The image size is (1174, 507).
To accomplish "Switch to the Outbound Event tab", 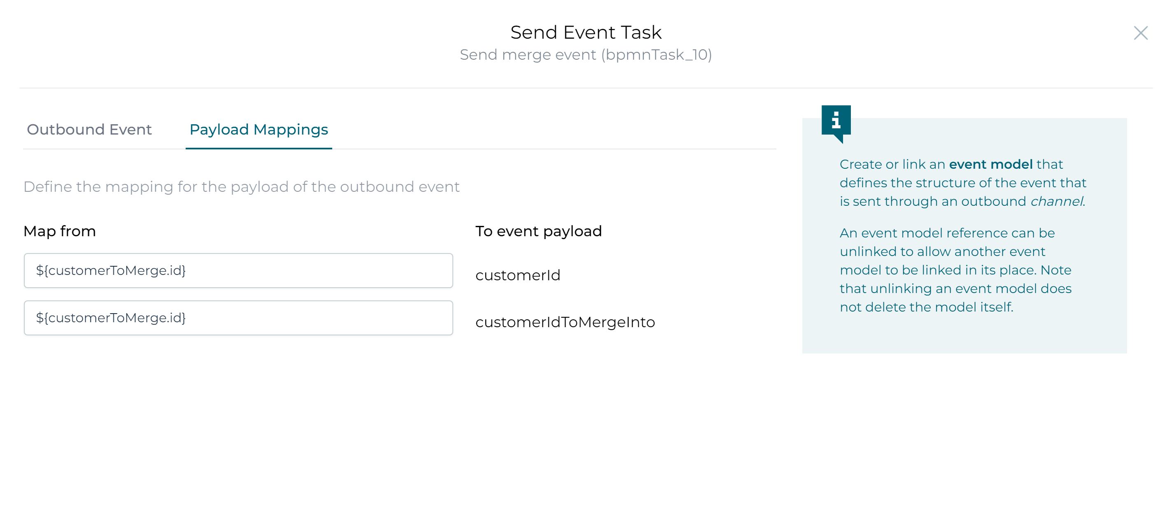I will click(x=89, y=129).
